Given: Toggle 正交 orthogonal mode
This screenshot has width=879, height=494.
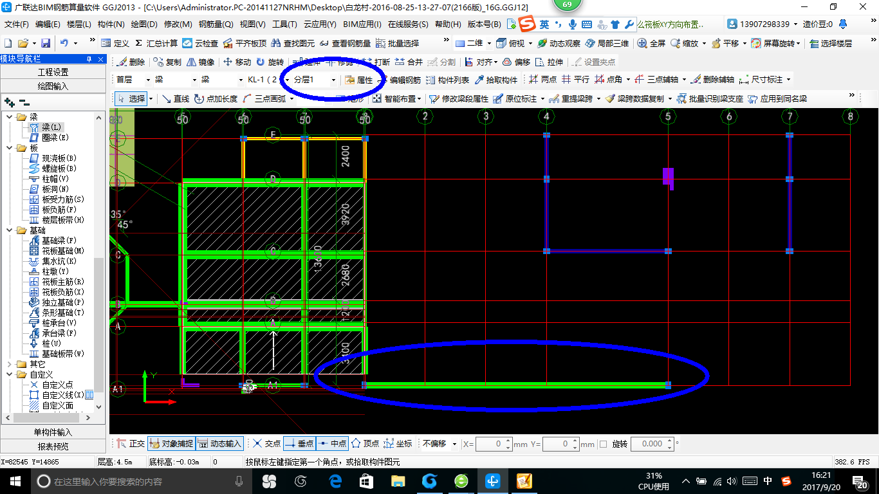Looking at the screenshot, I should point(131,444).
